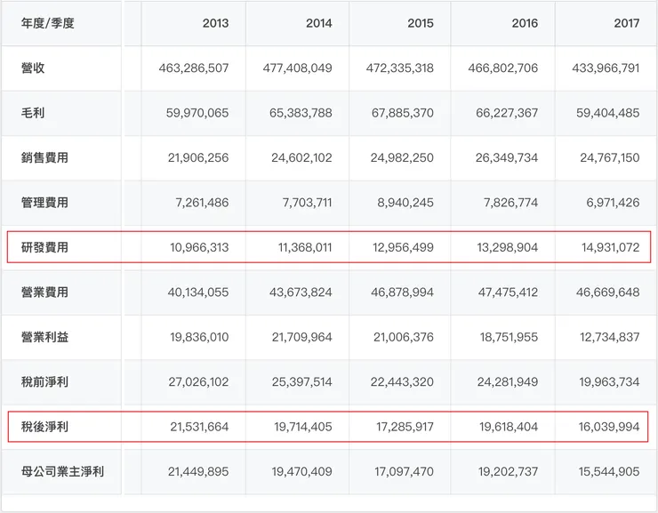Select the 營業利益 row label

(x=44, y=337)
